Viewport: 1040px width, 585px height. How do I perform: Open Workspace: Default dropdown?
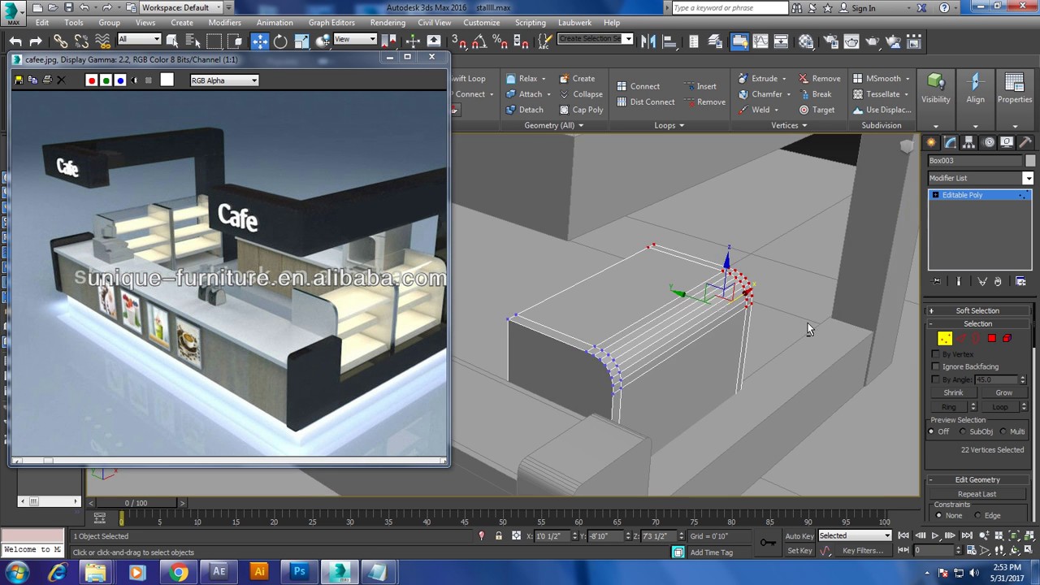coord(180,7)
